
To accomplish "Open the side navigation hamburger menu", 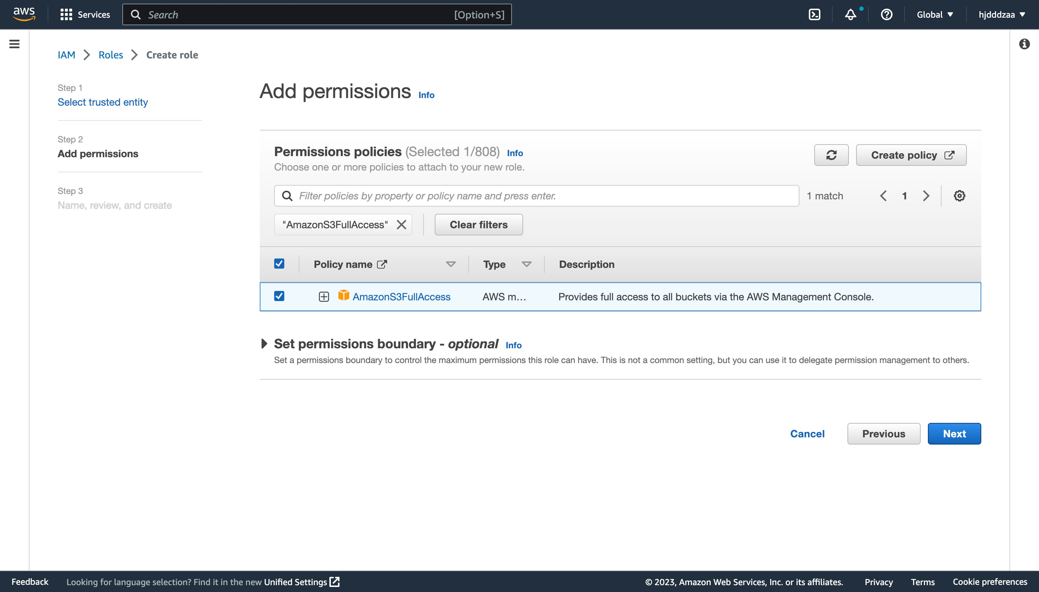I will pos(14,44).
